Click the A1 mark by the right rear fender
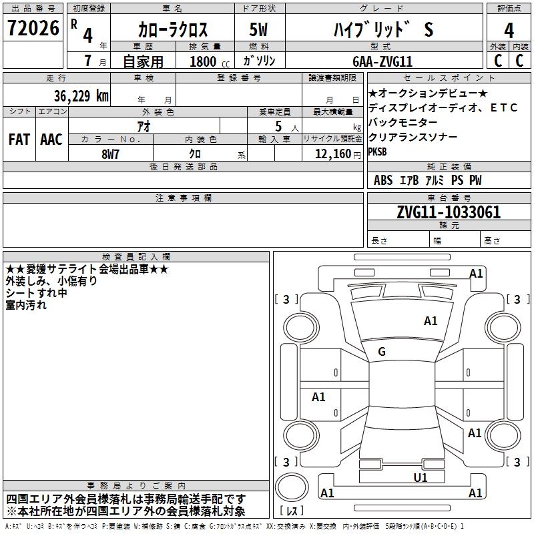This screenshot has width=534, height=534. pos(475,433)
